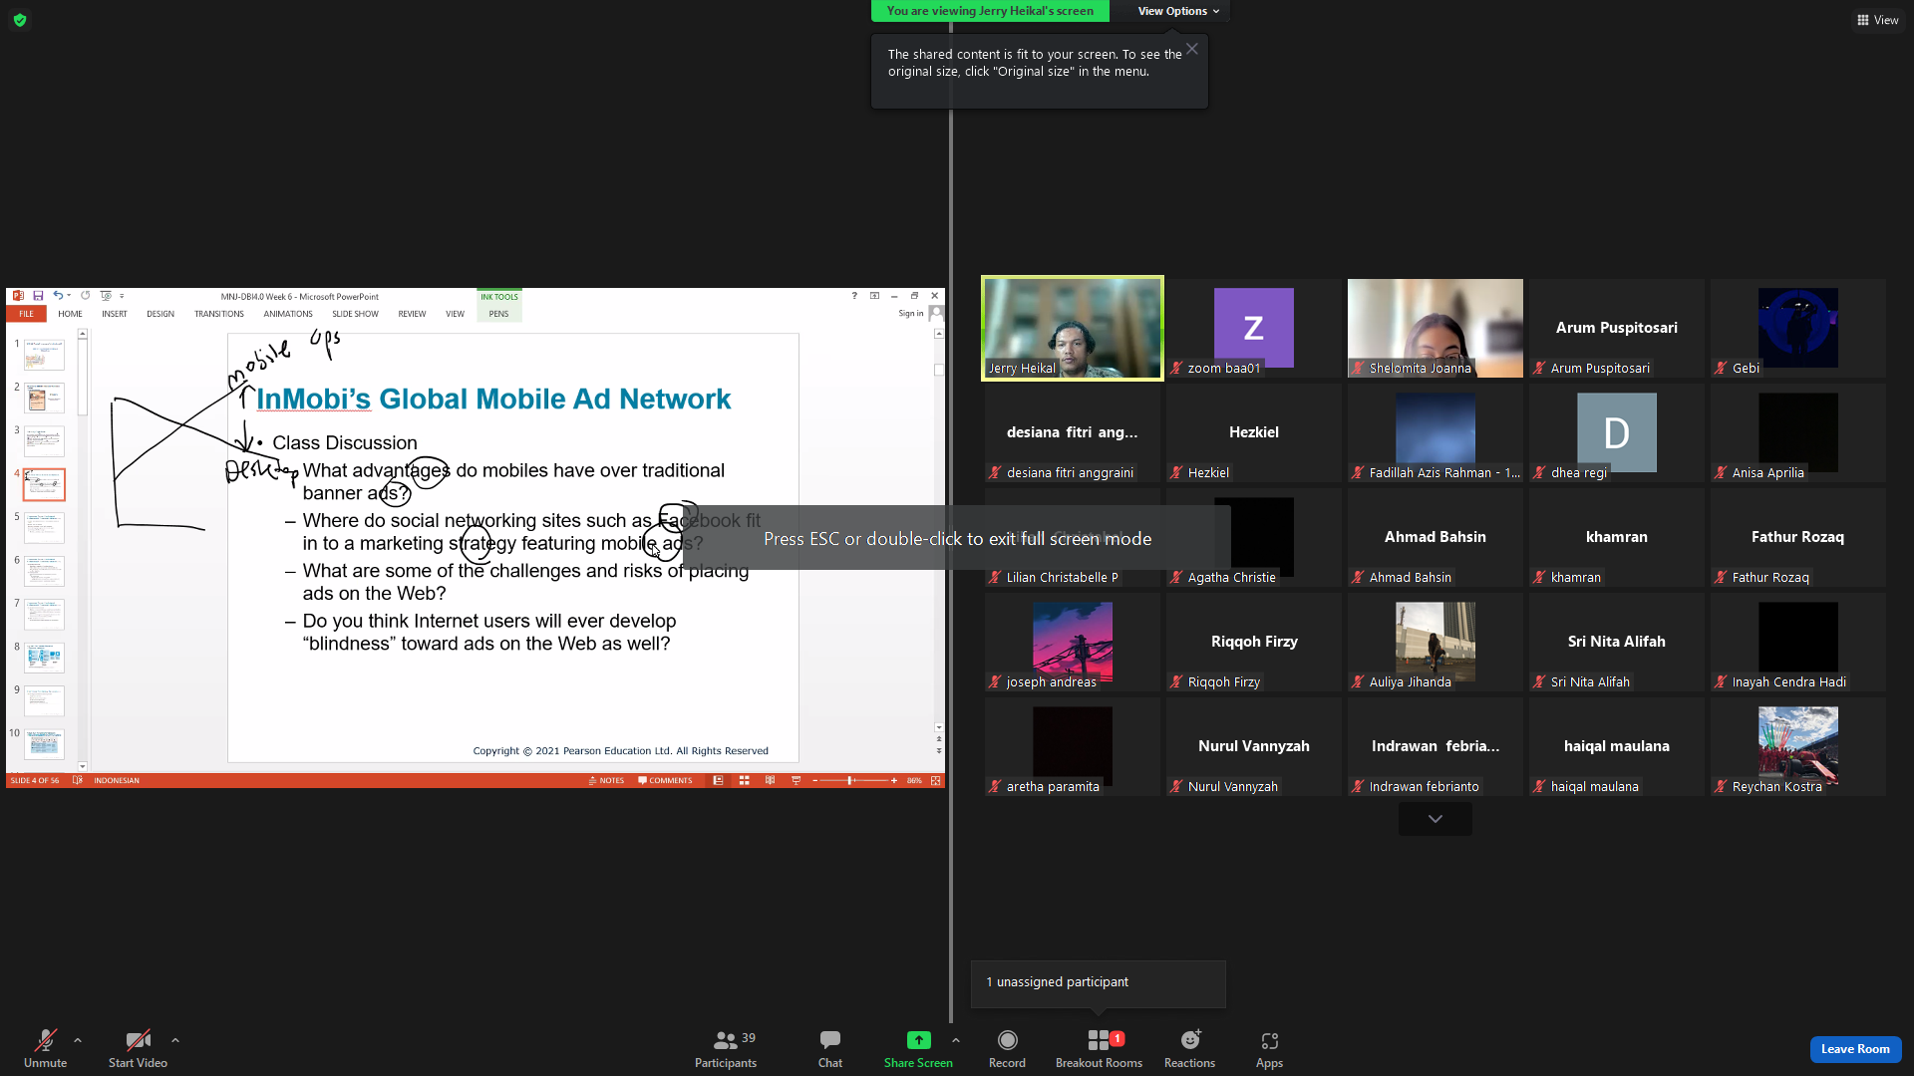1914x1076 pixels.
Task: Switch to Slide Sorter view icon
Action: tap(744, 781)
